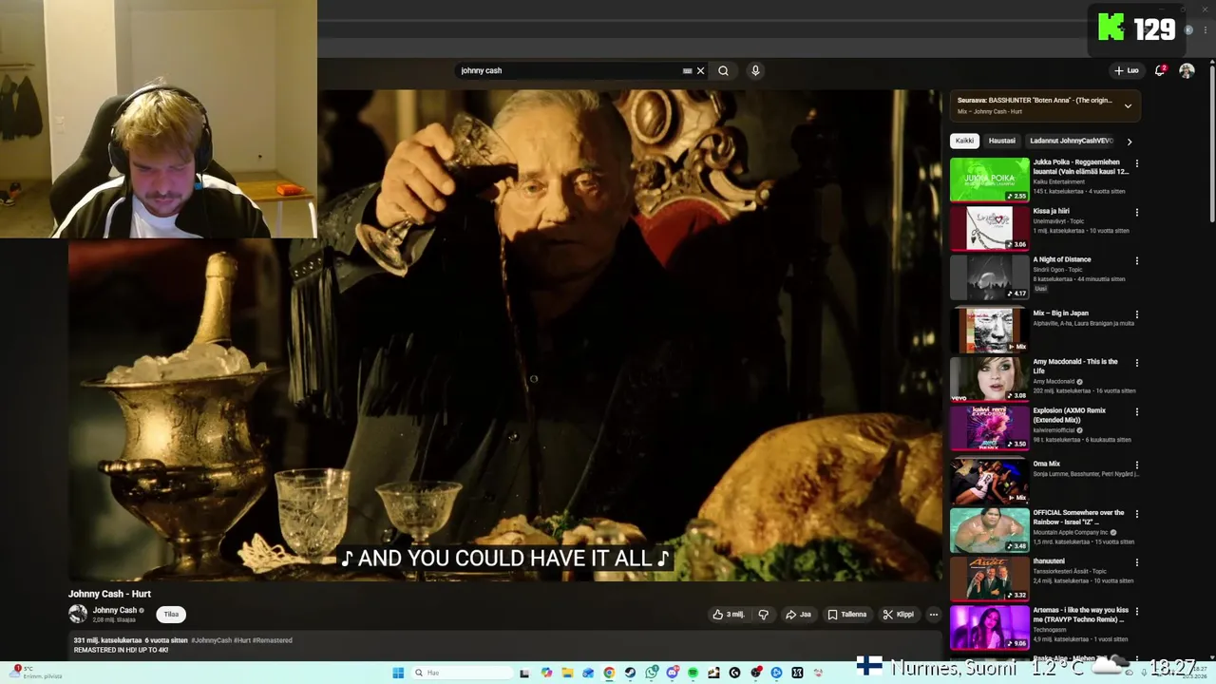Click the johnny cash search input field
This screenshot has height=684, width=1216.
point(568,70)
